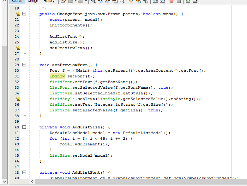Click line number 21 in gutter
Image resolution: width=247 pixels, height=186 pixels.
pos(17,20)
